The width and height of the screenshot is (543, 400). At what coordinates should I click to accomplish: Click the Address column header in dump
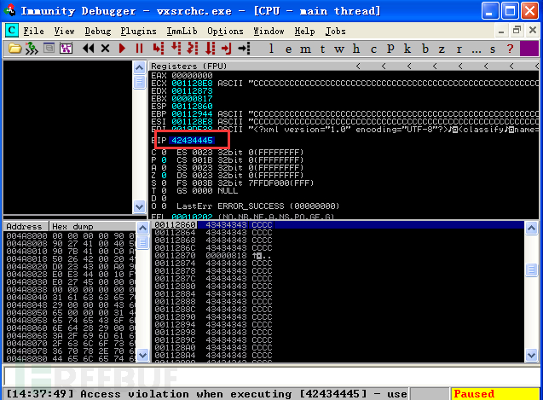point(26,226)
